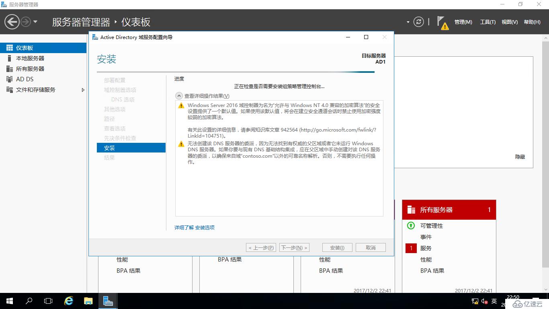This screenshot has height=309, width=549.
Task: Click the 取消 button in wizard
Action: click(371, 247)
